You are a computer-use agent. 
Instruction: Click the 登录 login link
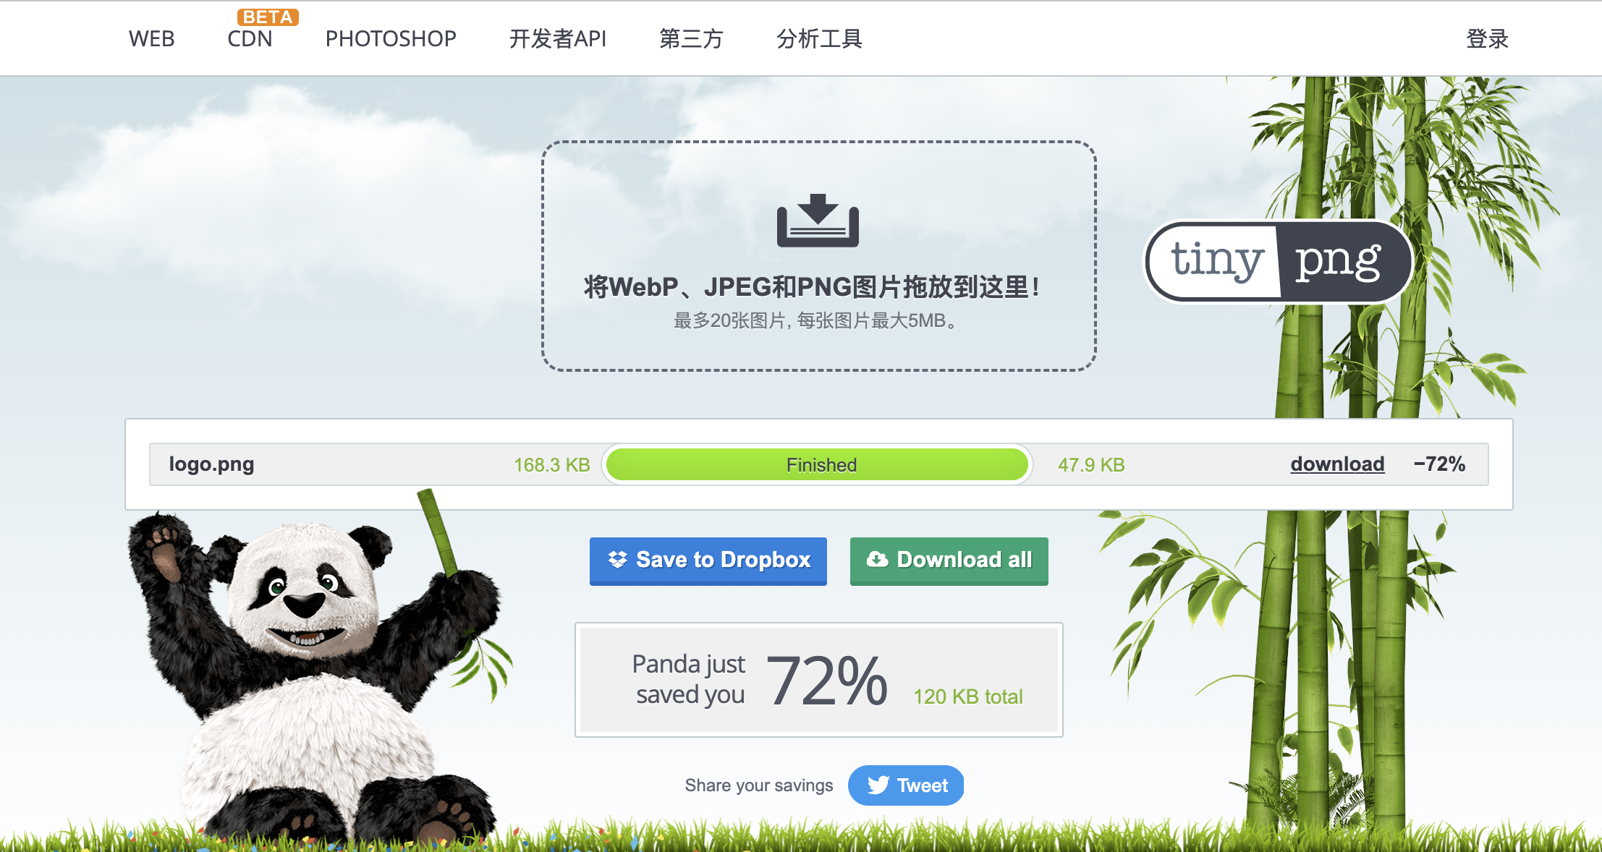pos(1487,38)
